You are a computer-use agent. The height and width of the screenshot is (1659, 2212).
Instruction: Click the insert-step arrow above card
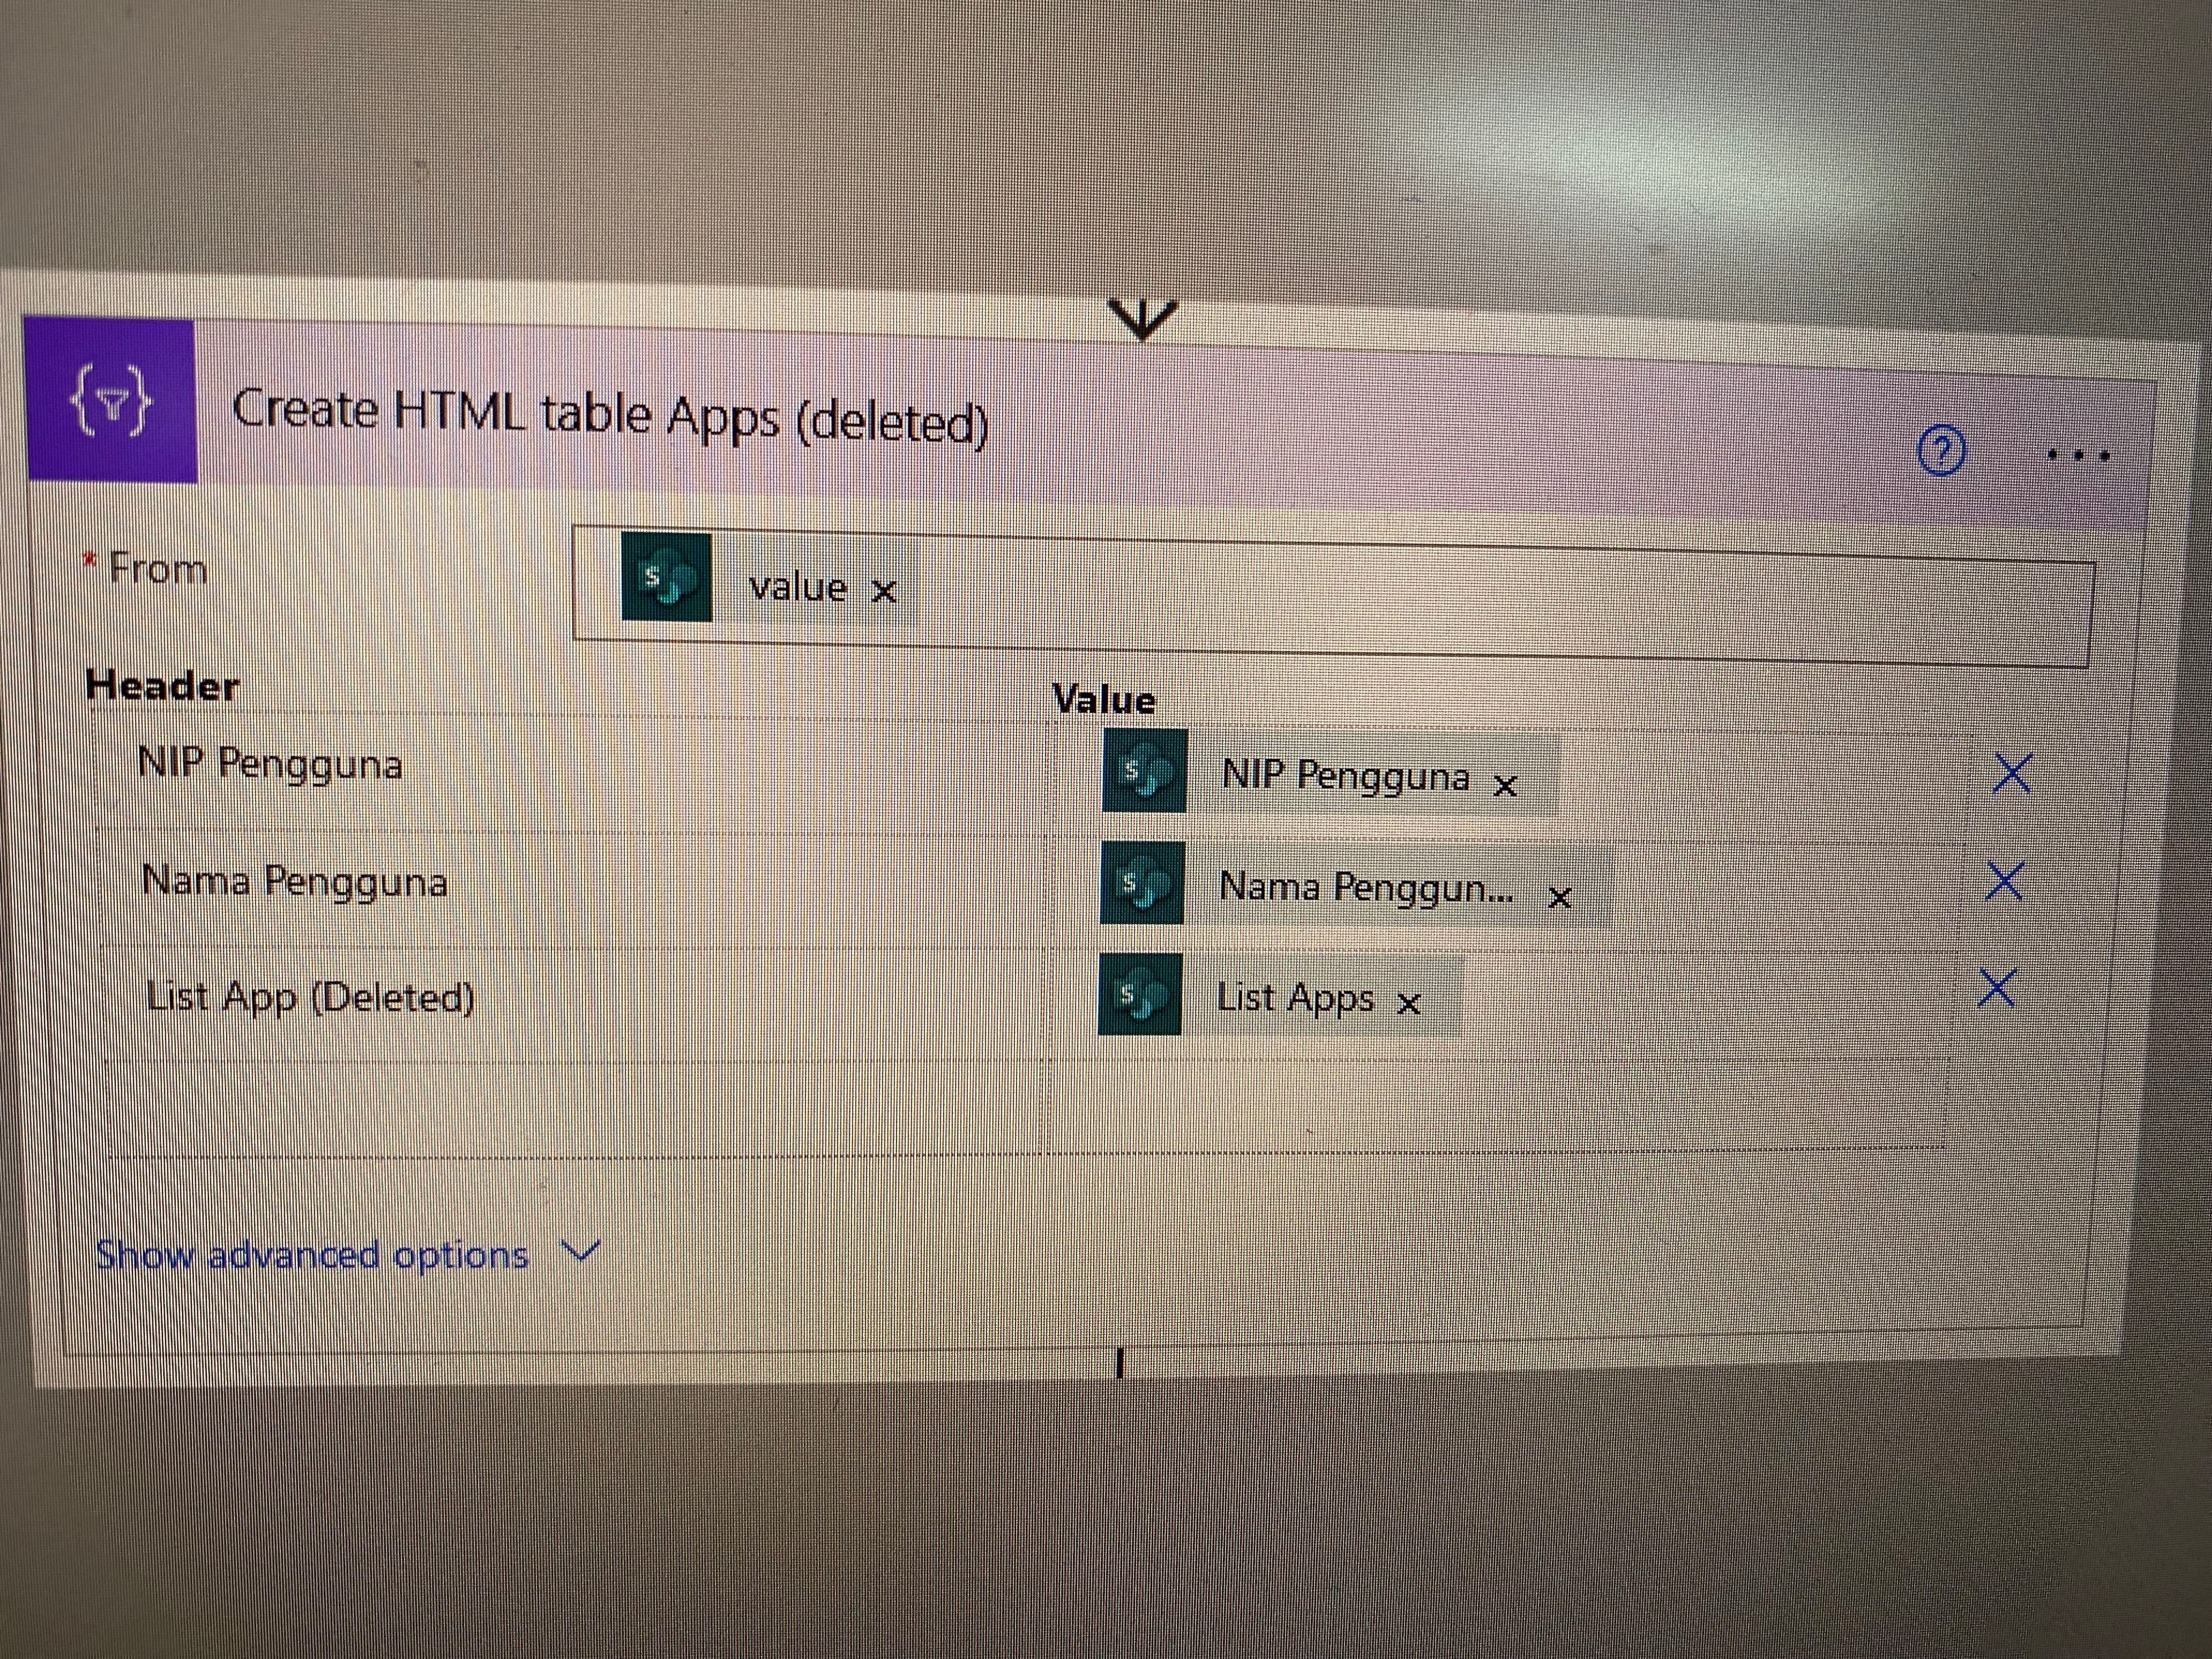coord(1143,319)
